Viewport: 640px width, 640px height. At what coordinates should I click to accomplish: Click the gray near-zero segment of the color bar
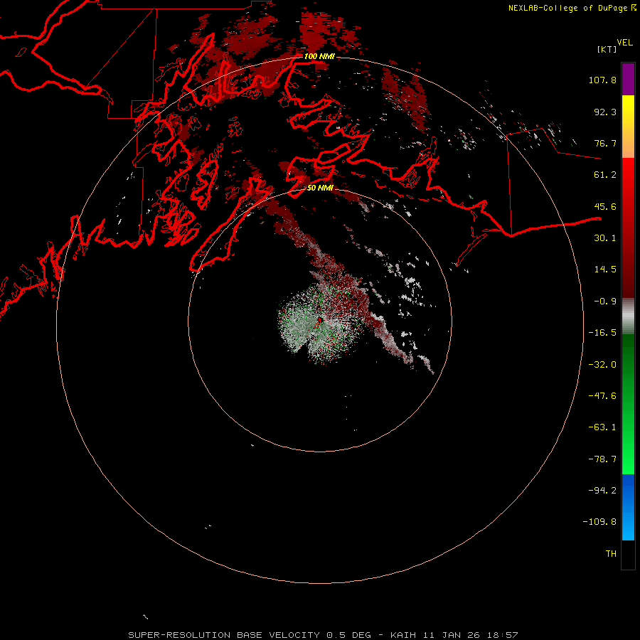[x=628, y=316]
